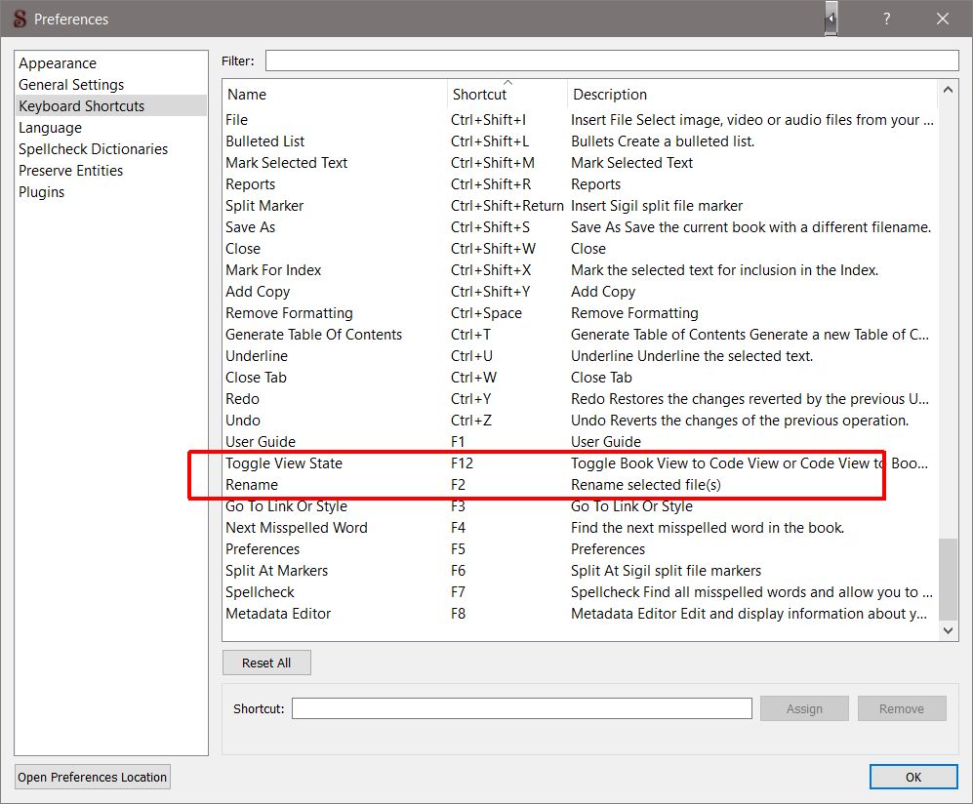Click the Ctrl+T shortcut cell

tap(470, 335)
